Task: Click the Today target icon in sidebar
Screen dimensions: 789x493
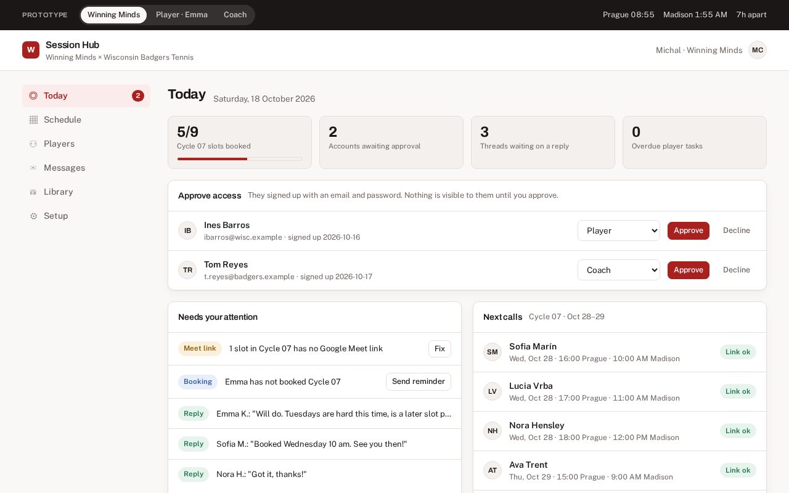Action: 33,96
